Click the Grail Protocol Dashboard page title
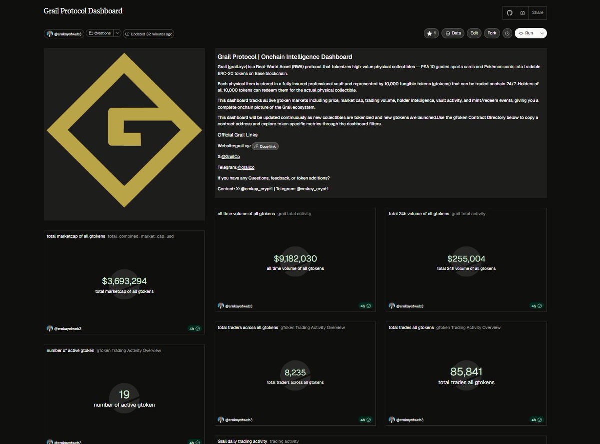This screenshot has width=600, height=444. tap(83, 11)
